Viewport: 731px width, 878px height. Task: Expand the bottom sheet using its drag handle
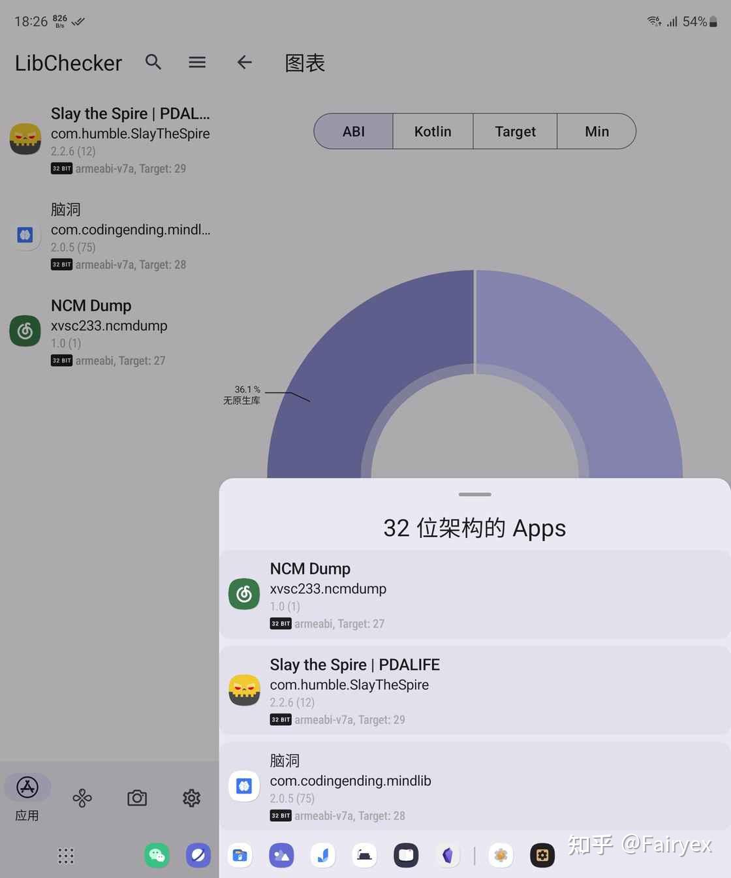[x=474, y=494]
